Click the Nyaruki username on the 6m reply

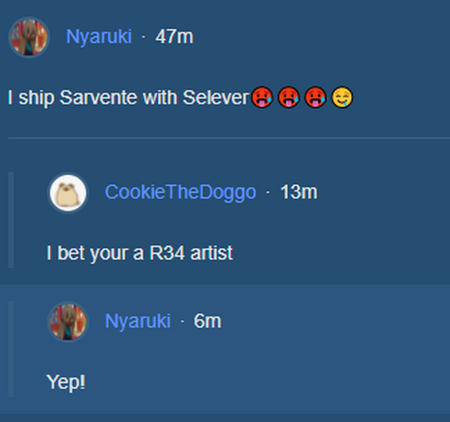[x=137, y=321]
